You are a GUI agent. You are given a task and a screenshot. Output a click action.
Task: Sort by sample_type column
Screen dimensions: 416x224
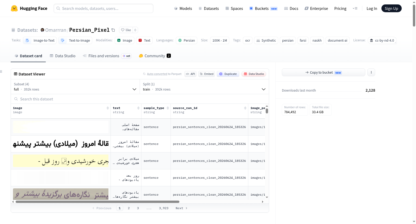pos(168,108)
